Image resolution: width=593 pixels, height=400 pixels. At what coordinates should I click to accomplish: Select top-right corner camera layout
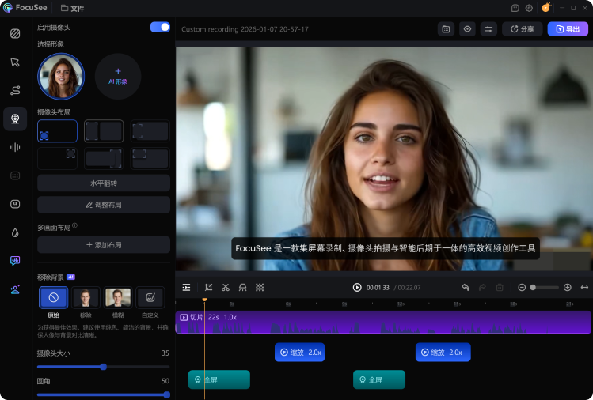tap(58, 158)
